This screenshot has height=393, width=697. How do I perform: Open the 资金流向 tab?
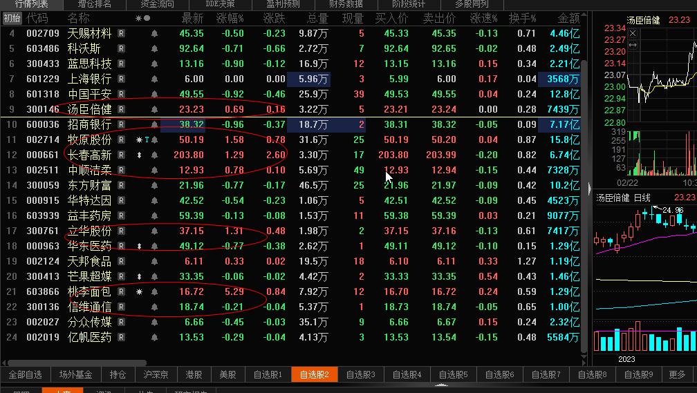click(158, 4)
